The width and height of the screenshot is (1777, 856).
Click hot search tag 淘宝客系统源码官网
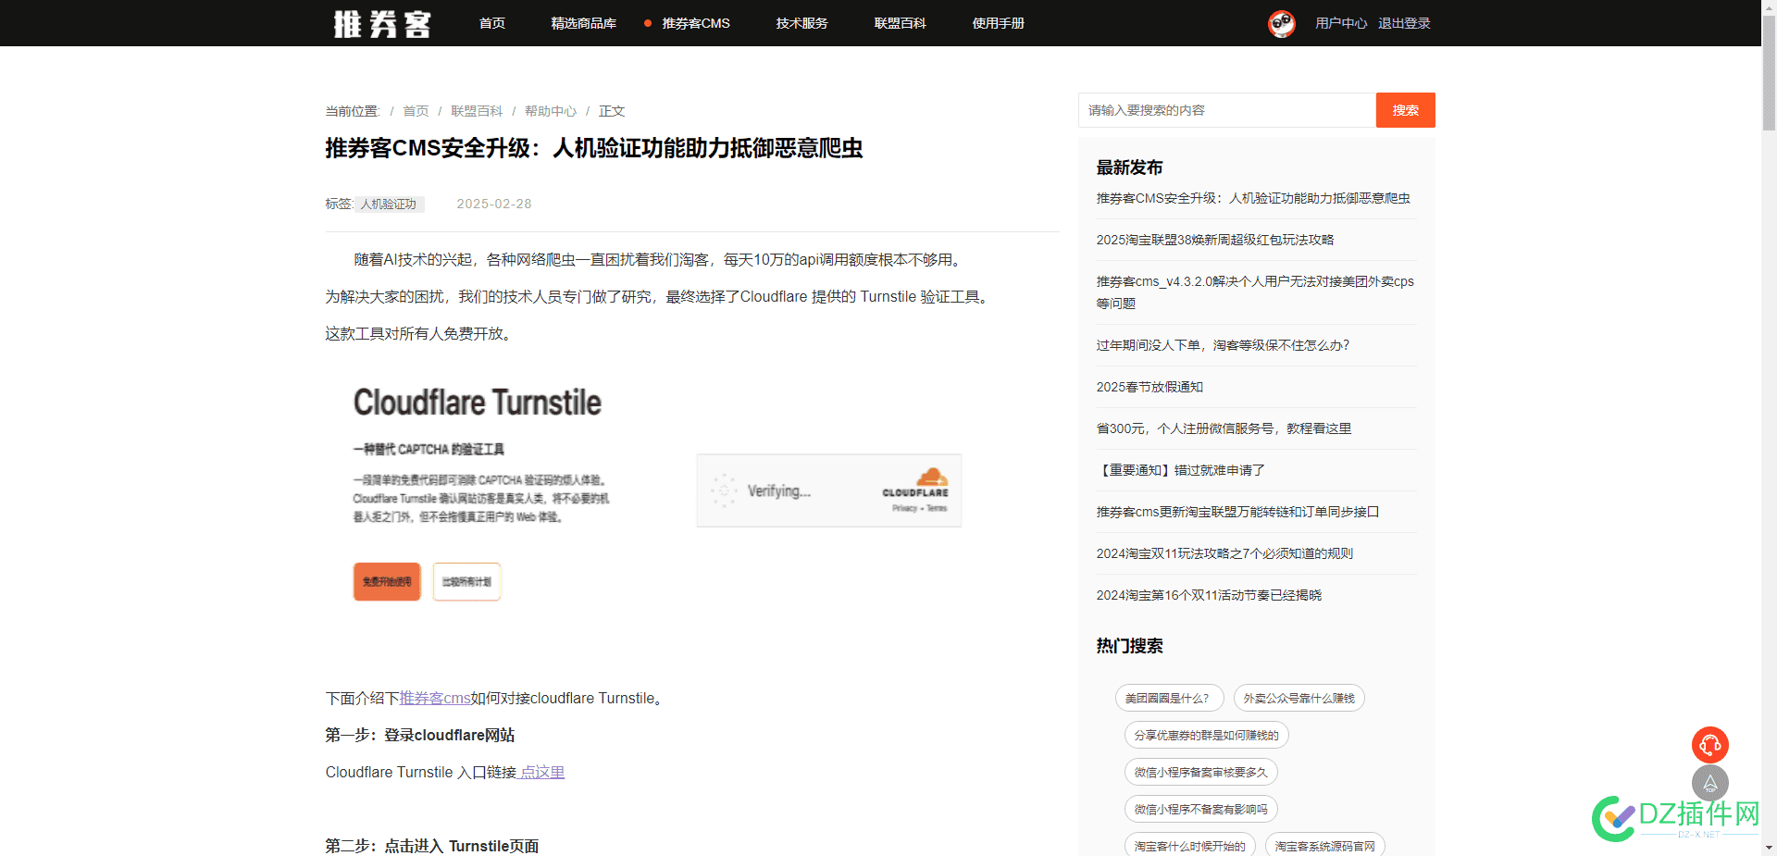[1324, 846]
